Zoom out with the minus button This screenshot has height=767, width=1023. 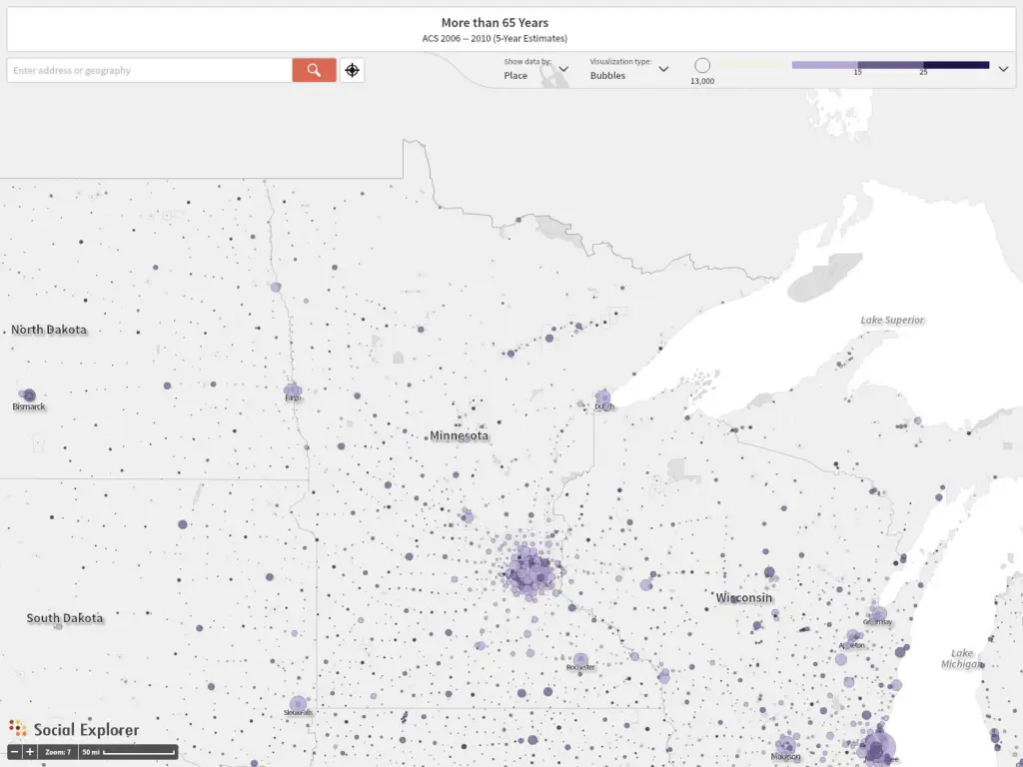point(15,751)
